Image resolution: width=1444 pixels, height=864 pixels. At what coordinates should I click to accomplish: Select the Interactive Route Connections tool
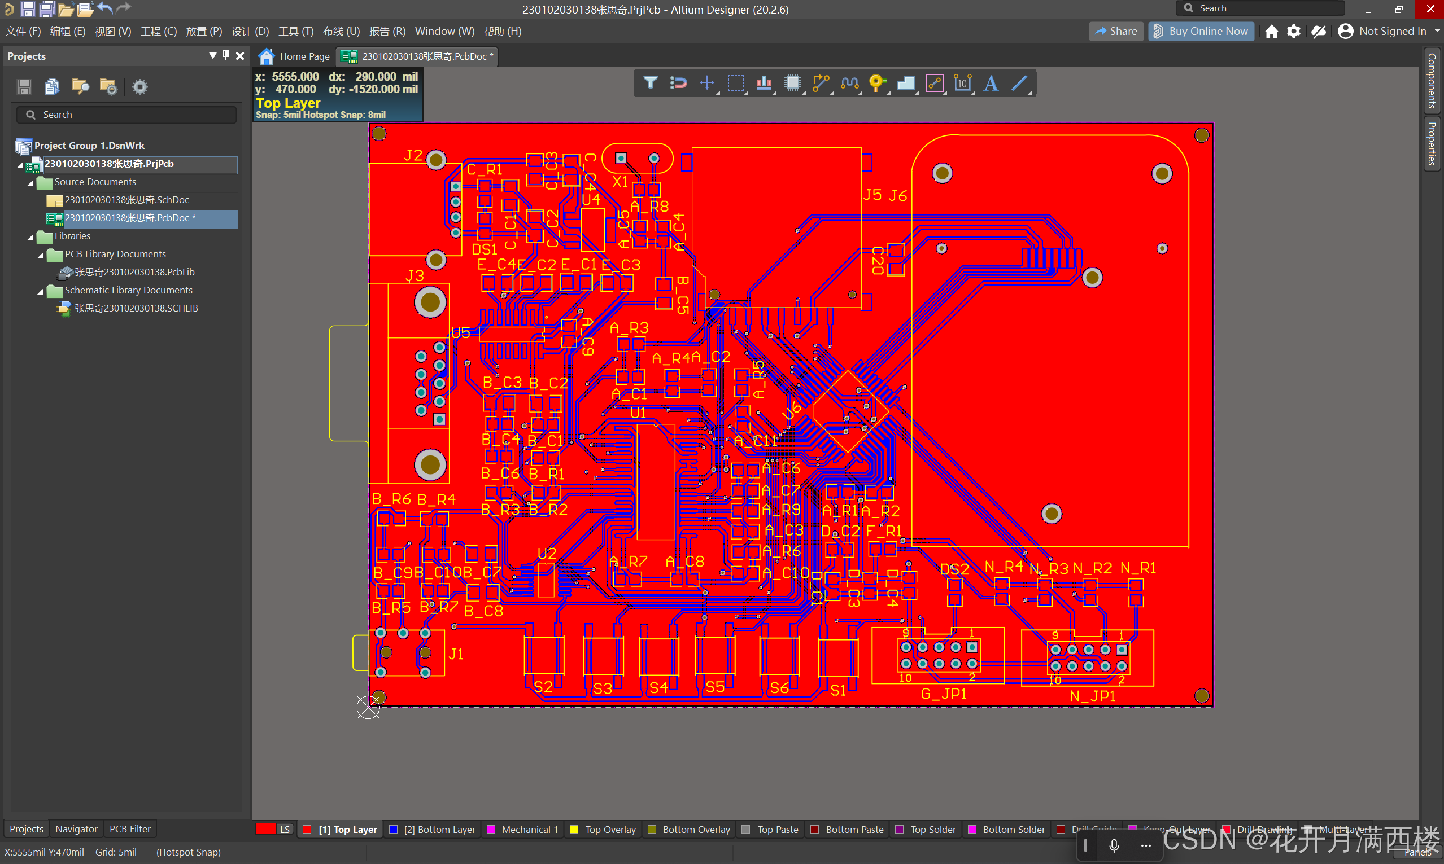(x=821, y=82)
